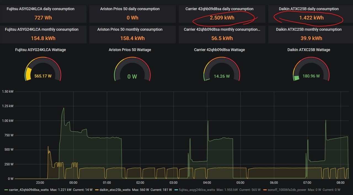Open Ariston Prios 50 Wattage panel title
Image resolution: width=353 pixels, height=195 pixels.
(130, 50)
